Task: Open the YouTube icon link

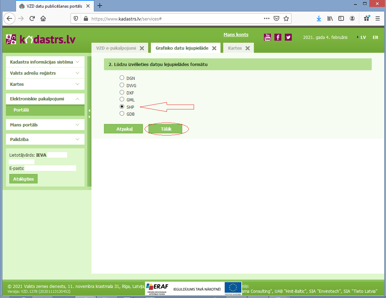Action: click(x=267, y=37)
